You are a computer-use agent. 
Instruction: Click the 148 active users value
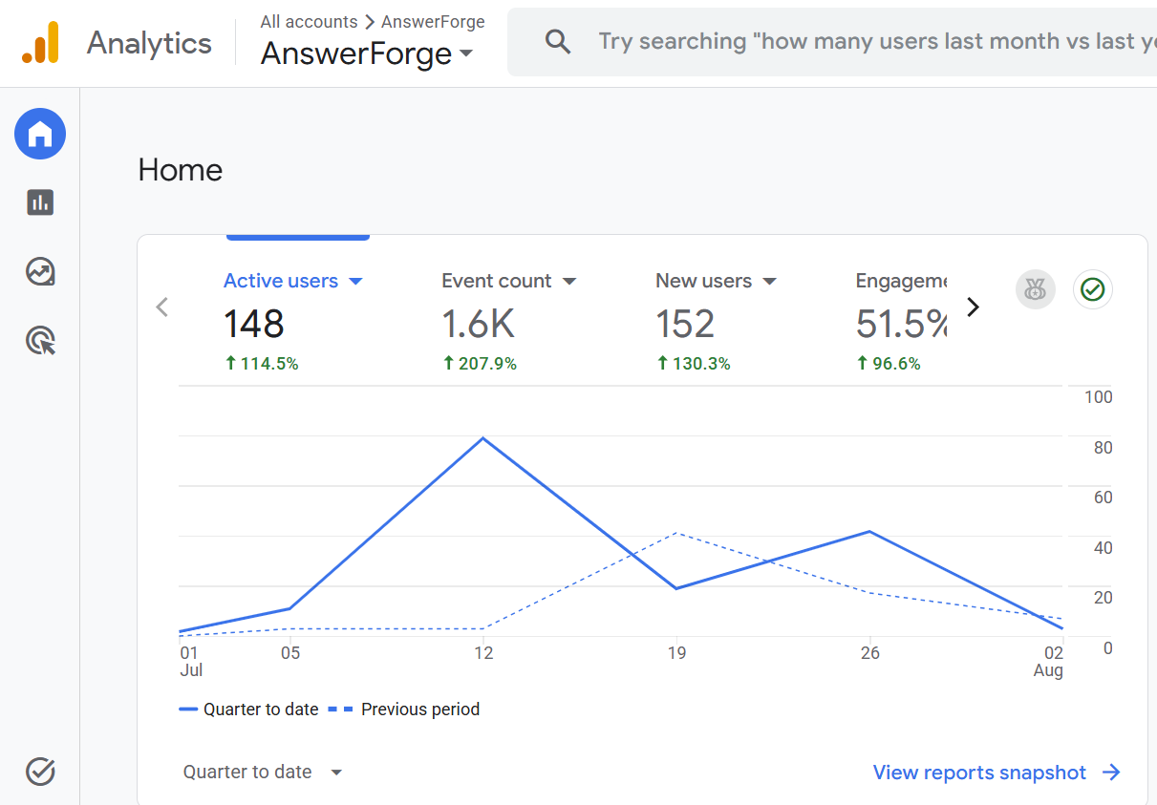(254, 325)
